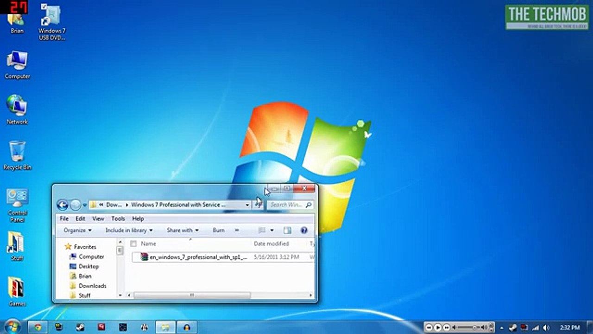Select Favorites in the navigation pane

click(x=85, y=247)
